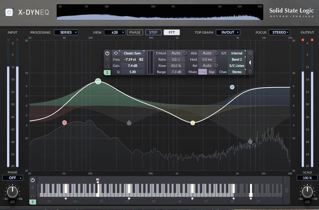Toggle Cmp mode in the band panel
This screenshot has height=210, width=319.
tap(203, 72)
